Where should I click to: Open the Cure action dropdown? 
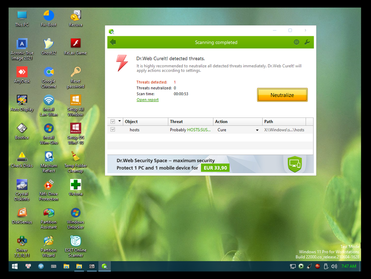(x=257, y=130)
